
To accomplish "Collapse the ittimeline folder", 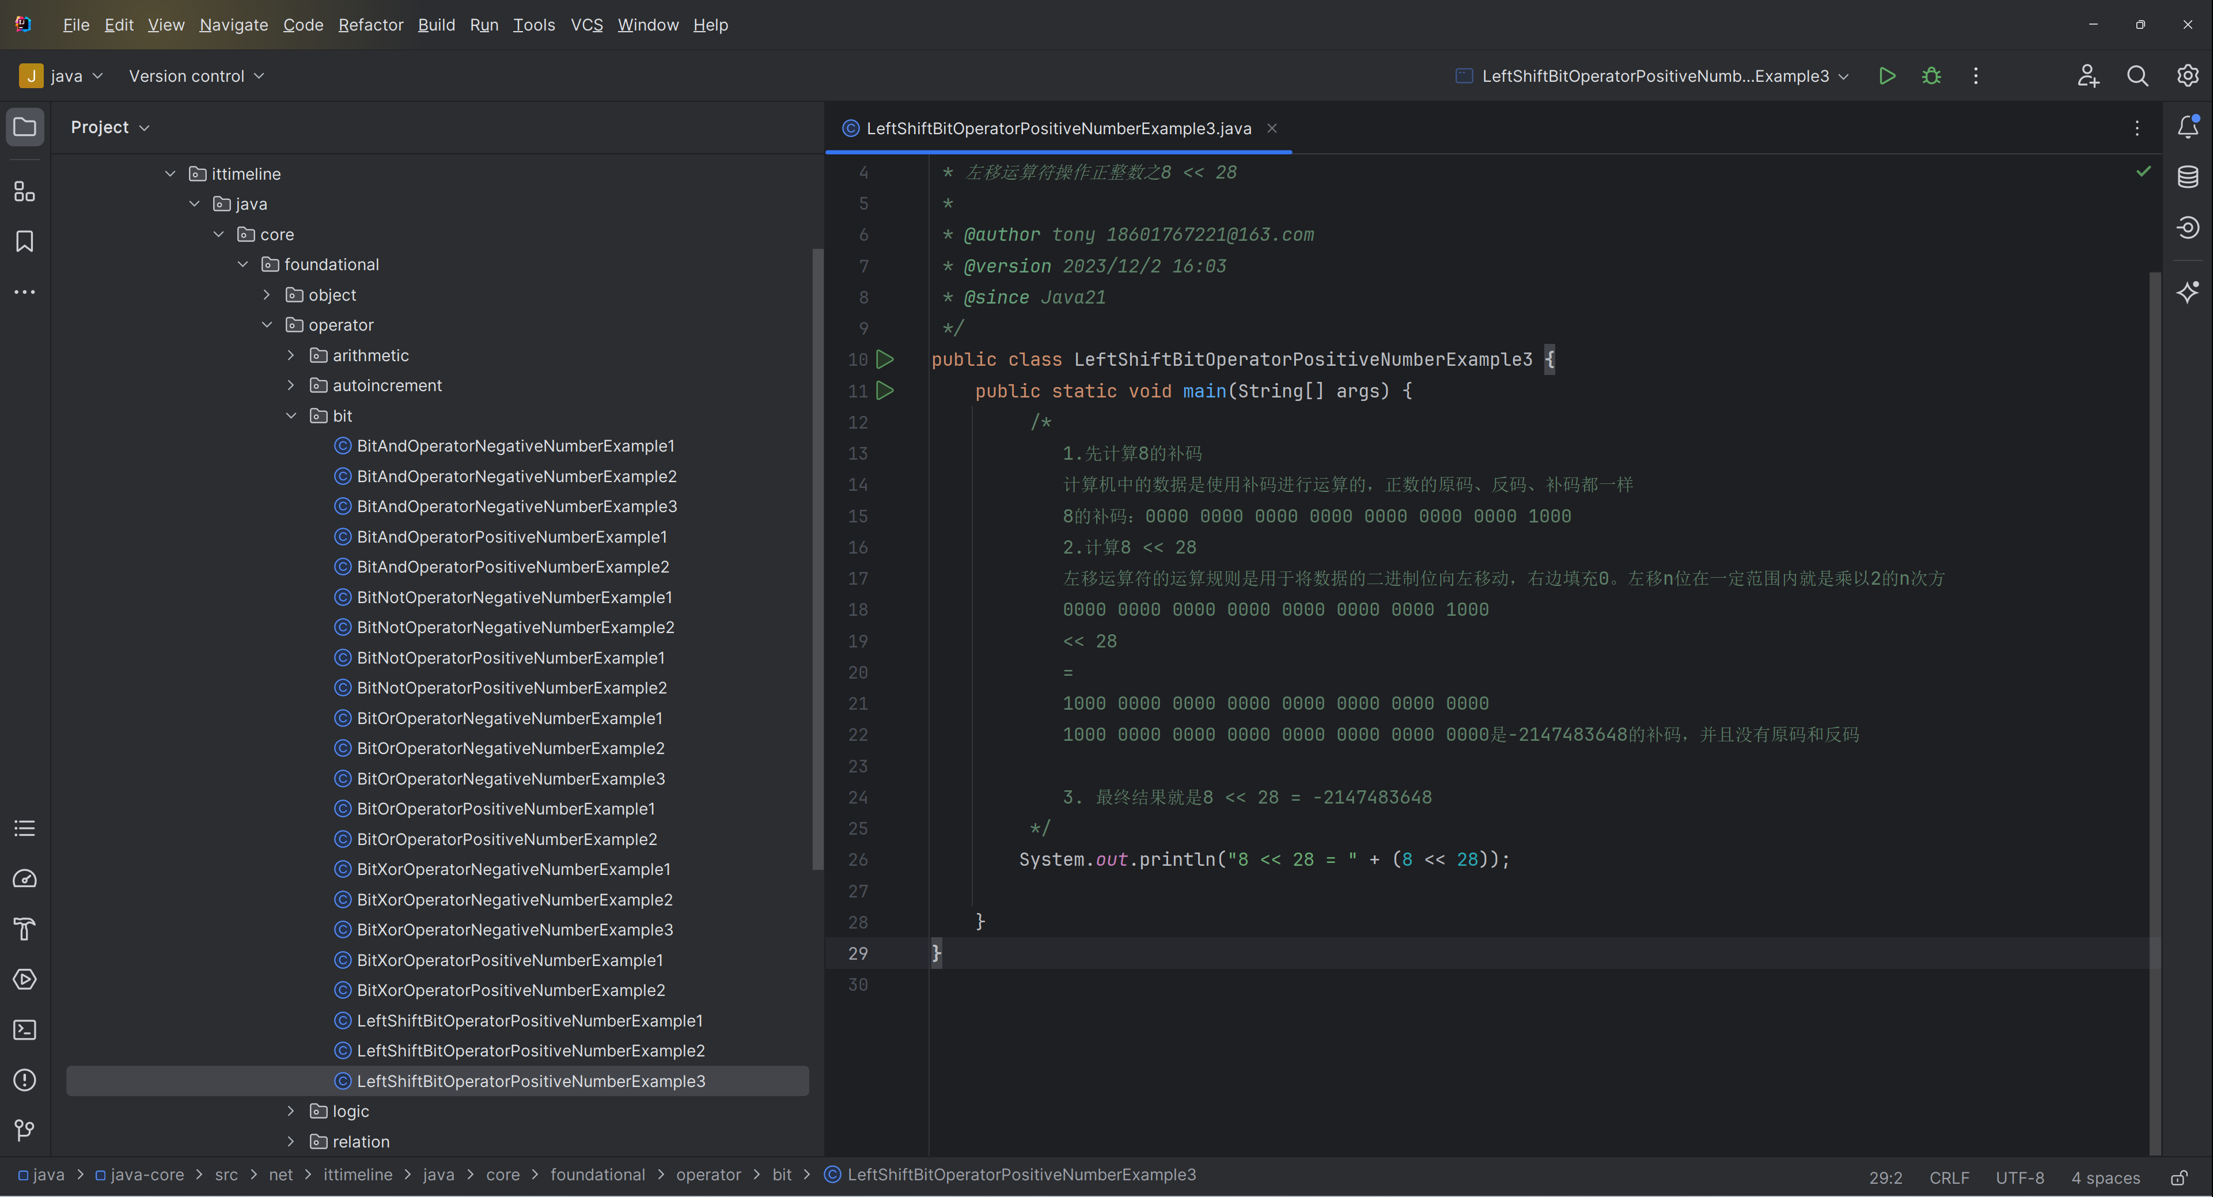I will pyautogui.click(x=170, y=173).
